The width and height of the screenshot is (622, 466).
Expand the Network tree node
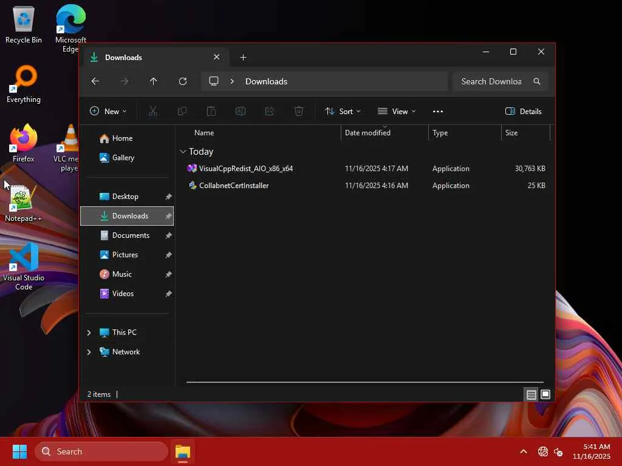(89, 352)
